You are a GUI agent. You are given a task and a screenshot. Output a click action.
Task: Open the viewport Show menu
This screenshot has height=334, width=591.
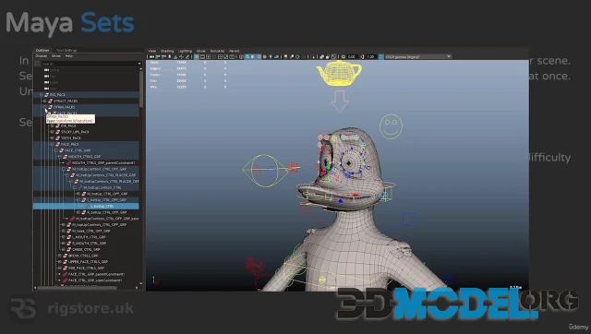click(201, 51)
